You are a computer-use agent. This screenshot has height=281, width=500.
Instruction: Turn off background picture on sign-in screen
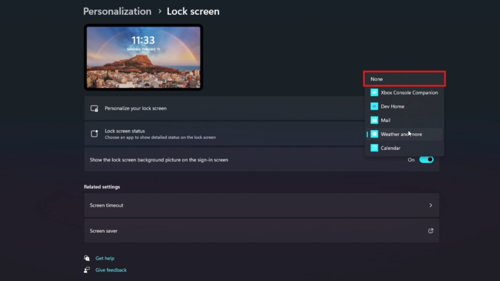(x=426, y=160)
